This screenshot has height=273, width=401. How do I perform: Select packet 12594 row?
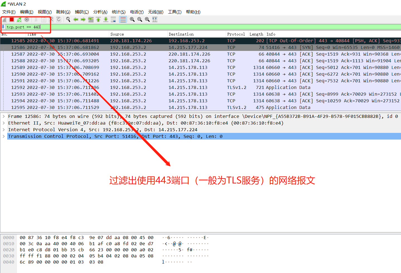(200, 101)
